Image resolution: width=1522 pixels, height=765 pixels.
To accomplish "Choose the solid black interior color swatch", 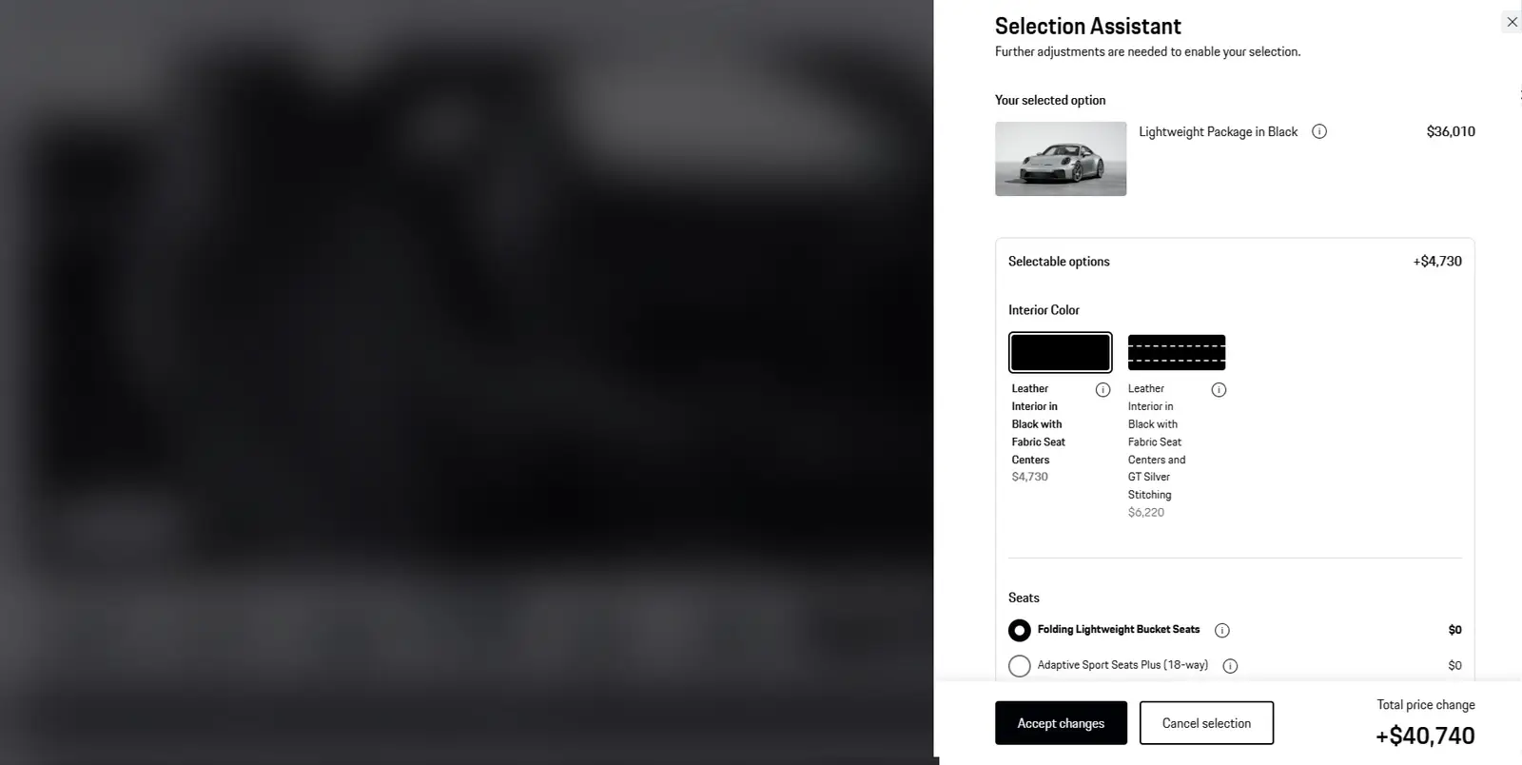I will coord(1060,352).
